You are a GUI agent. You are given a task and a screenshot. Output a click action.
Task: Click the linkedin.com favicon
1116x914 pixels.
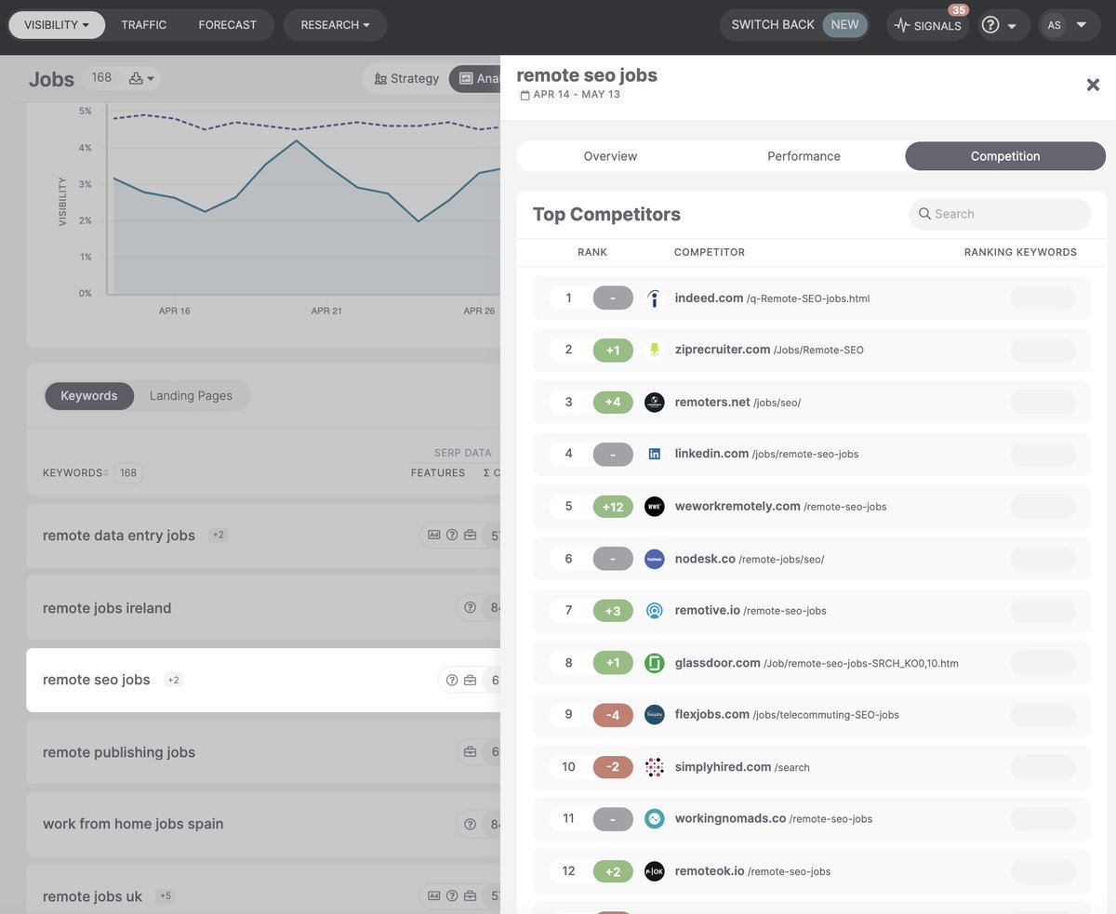coord(655,454)
